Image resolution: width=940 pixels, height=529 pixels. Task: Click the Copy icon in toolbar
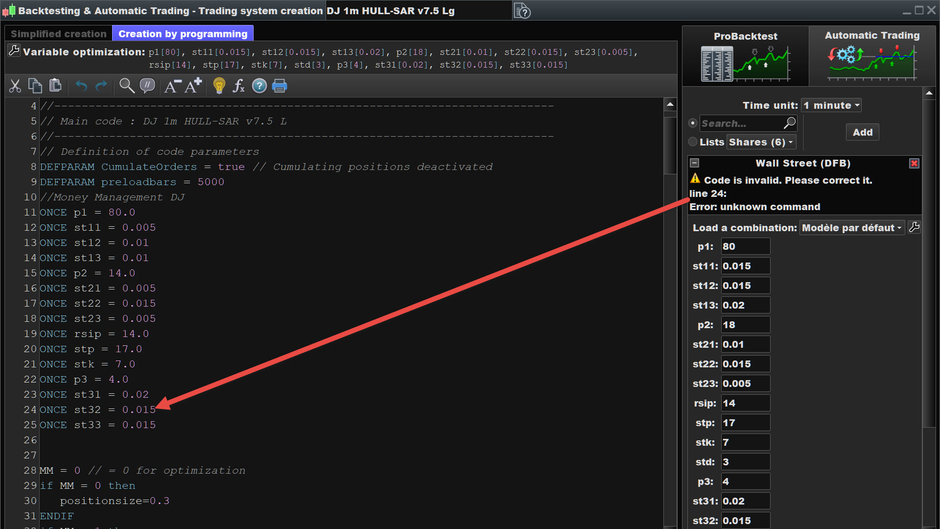coord(35,86)
